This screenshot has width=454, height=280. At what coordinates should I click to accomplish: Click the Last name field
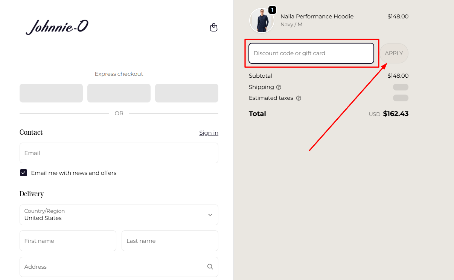click(x=170, y=241)
